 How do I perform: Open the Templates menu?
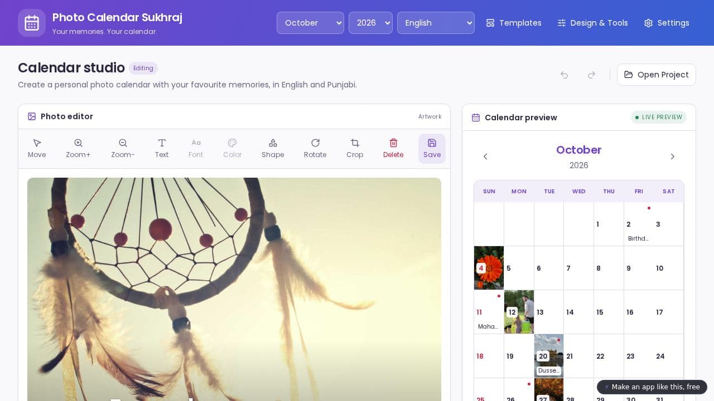[514, 23]
